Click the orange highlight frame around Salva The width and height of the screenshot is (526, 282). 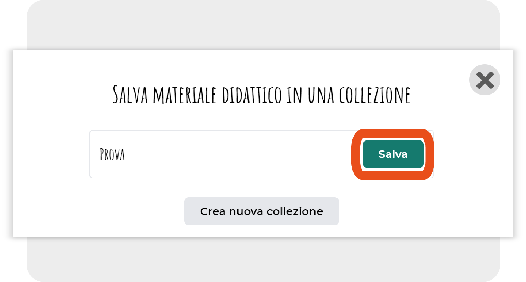point(393,133)
